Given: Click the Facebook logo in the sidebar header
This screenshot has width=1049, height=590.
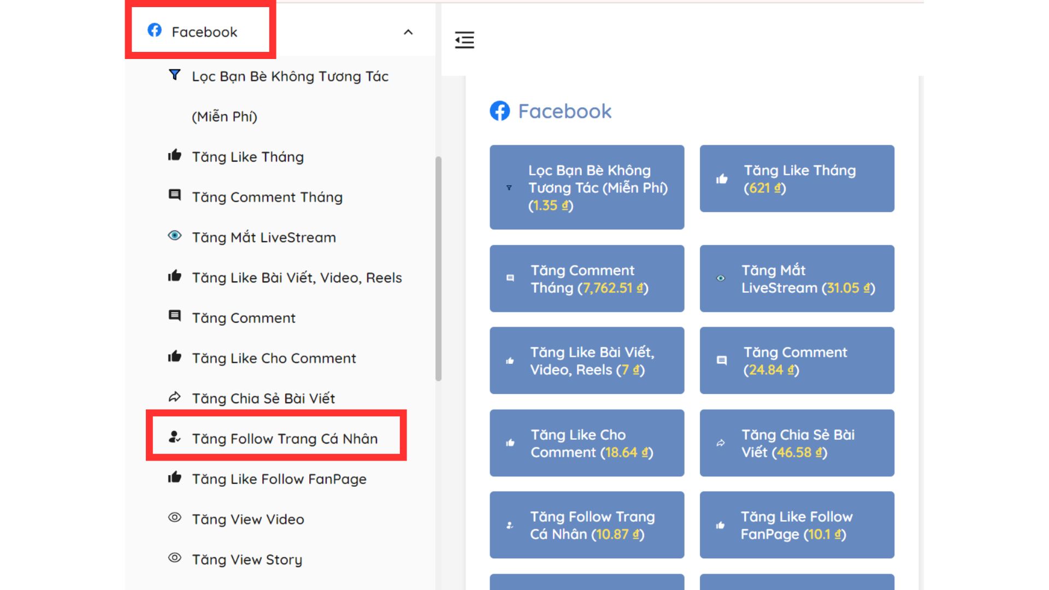Looking at the screenshot, I should tap(155, 31).
